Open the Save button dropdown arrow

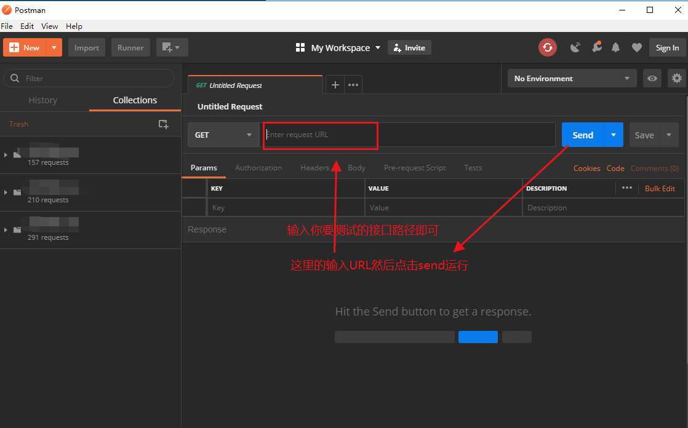669,135
